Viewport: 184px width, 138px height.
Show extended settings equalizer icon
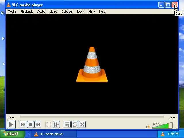(56, 124)
